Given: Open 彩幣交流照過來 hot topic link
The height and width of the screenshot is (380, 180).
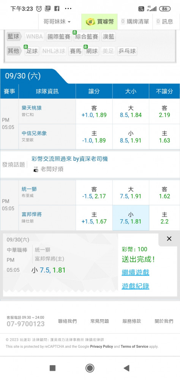Looking at the screenshot, I should point(70,159).
